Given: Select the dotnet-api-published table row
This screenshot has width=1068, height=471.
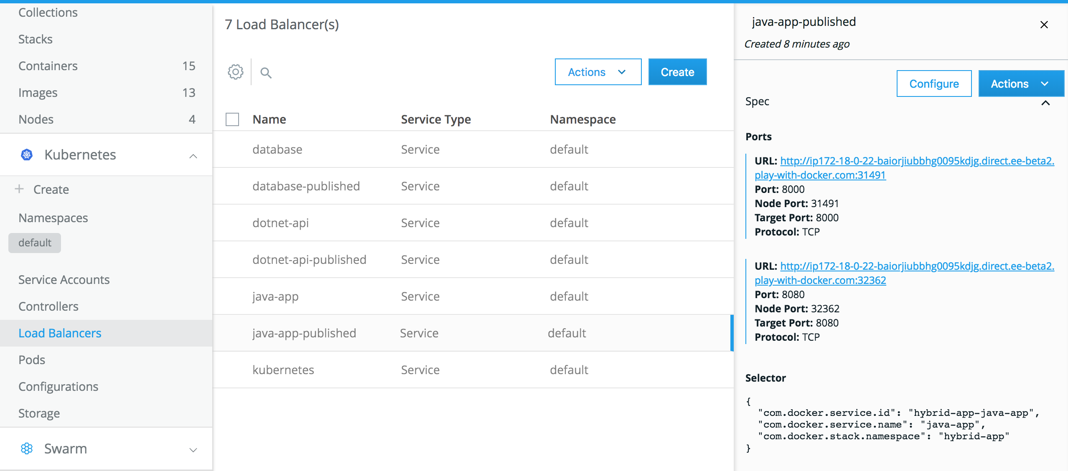Looking at the screenshot, I should pyautogui.click(x=309, y=260).
